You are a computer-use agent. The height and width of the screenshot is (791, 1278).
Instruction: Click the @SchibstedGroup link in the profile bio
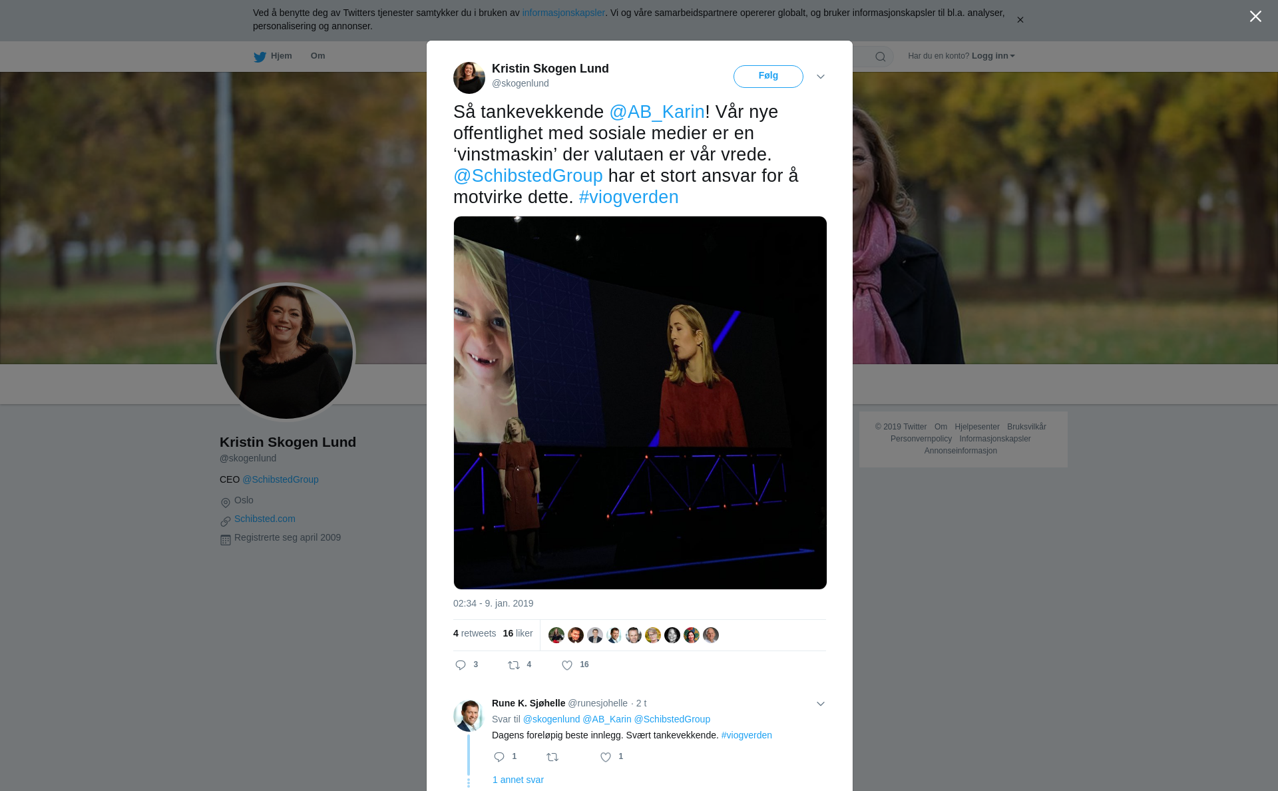[280, 479]
